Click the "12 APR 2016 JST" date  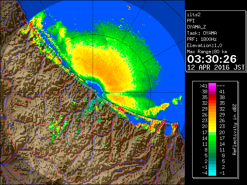point(216,67)
